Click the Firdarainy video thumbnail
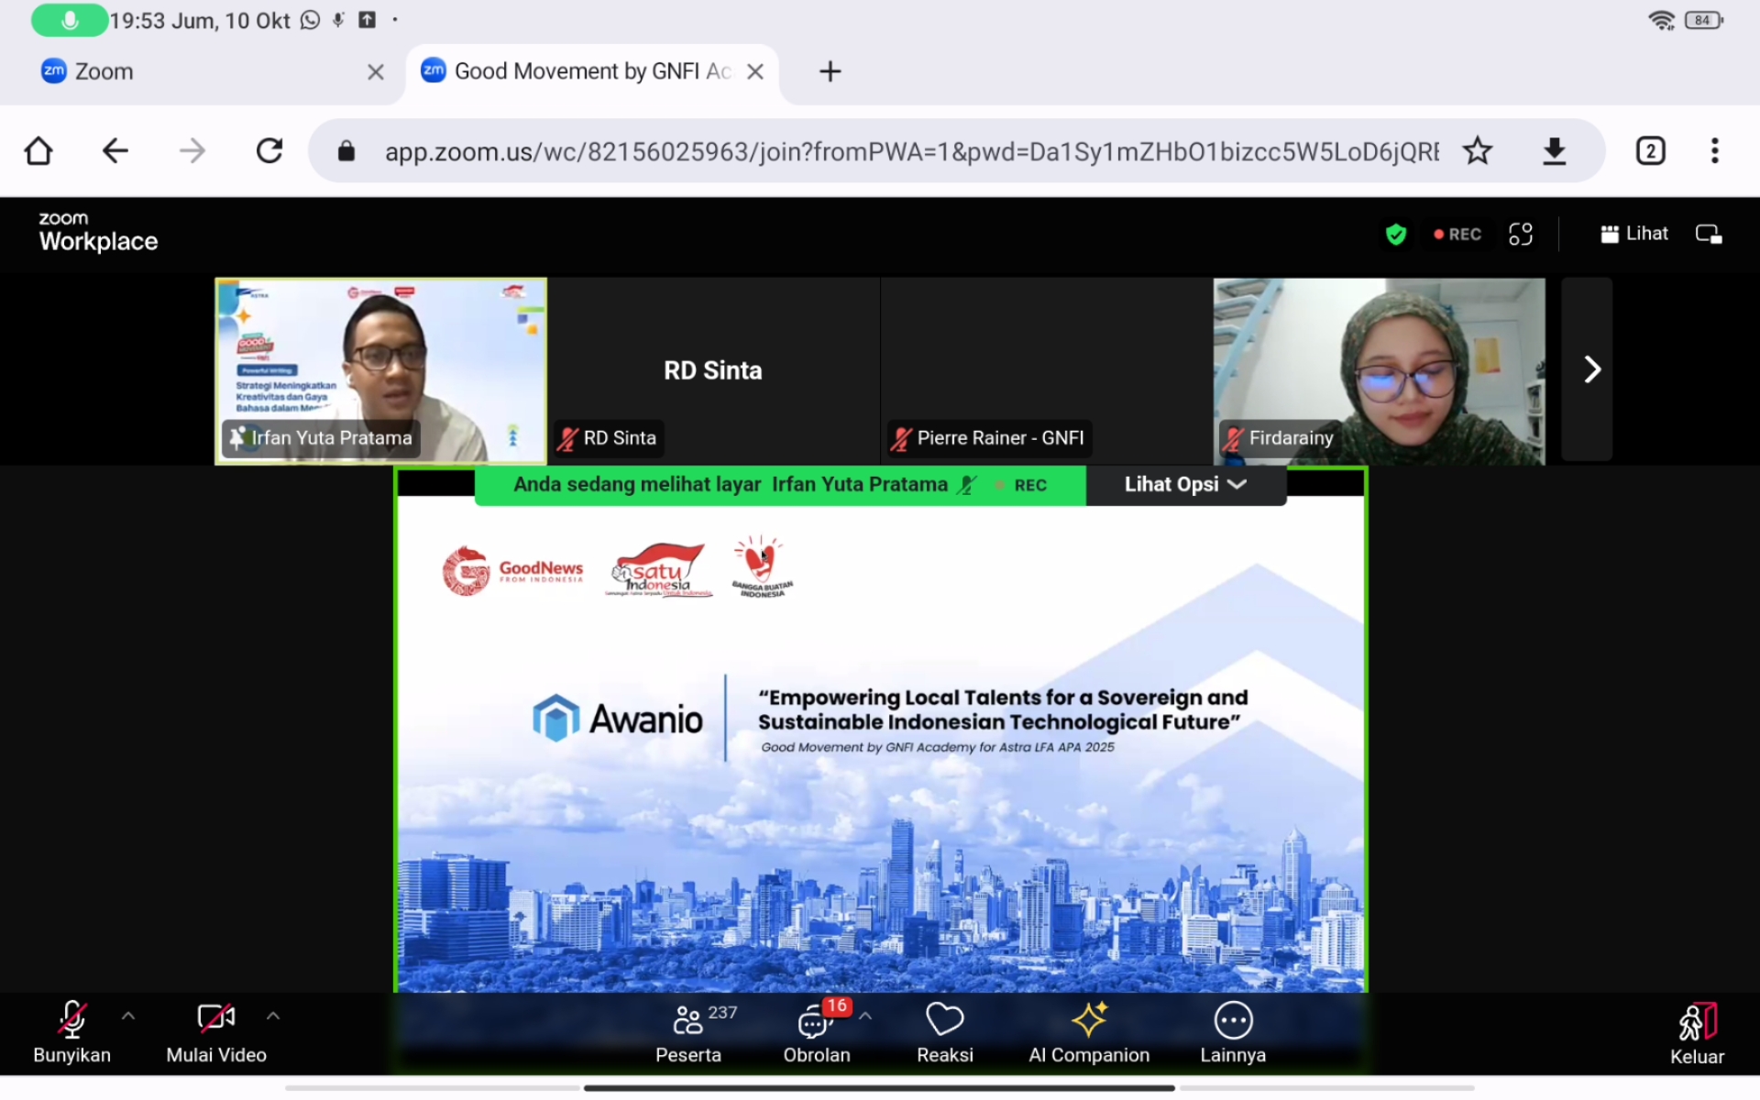This screenshot has width=1760, height=1100. 1379,369
